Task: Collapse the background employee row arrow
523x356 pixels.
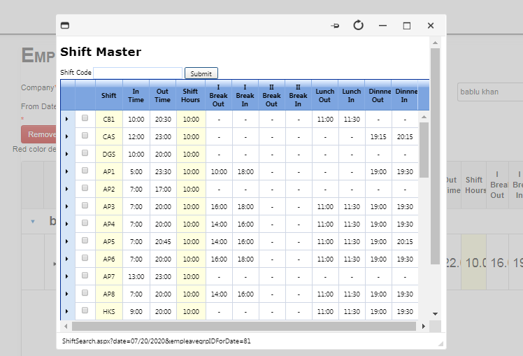Action: point(33,221)
